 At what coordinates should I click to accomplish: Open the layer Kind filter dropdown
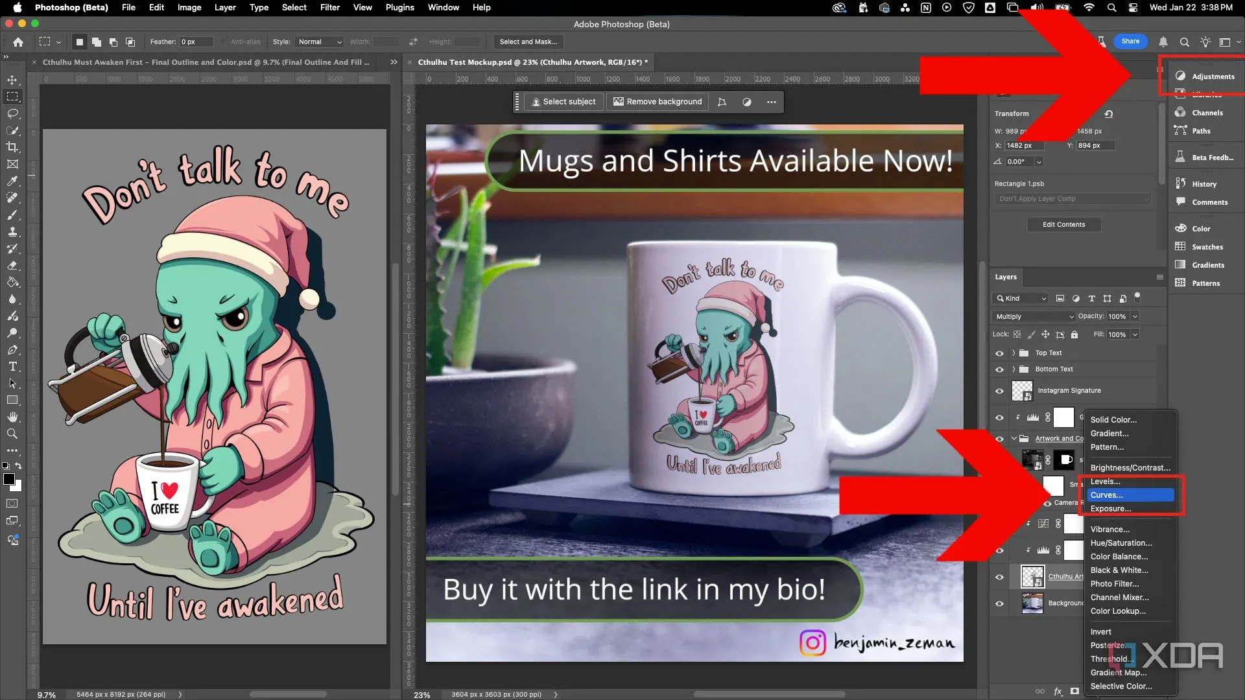(1021, 298)
